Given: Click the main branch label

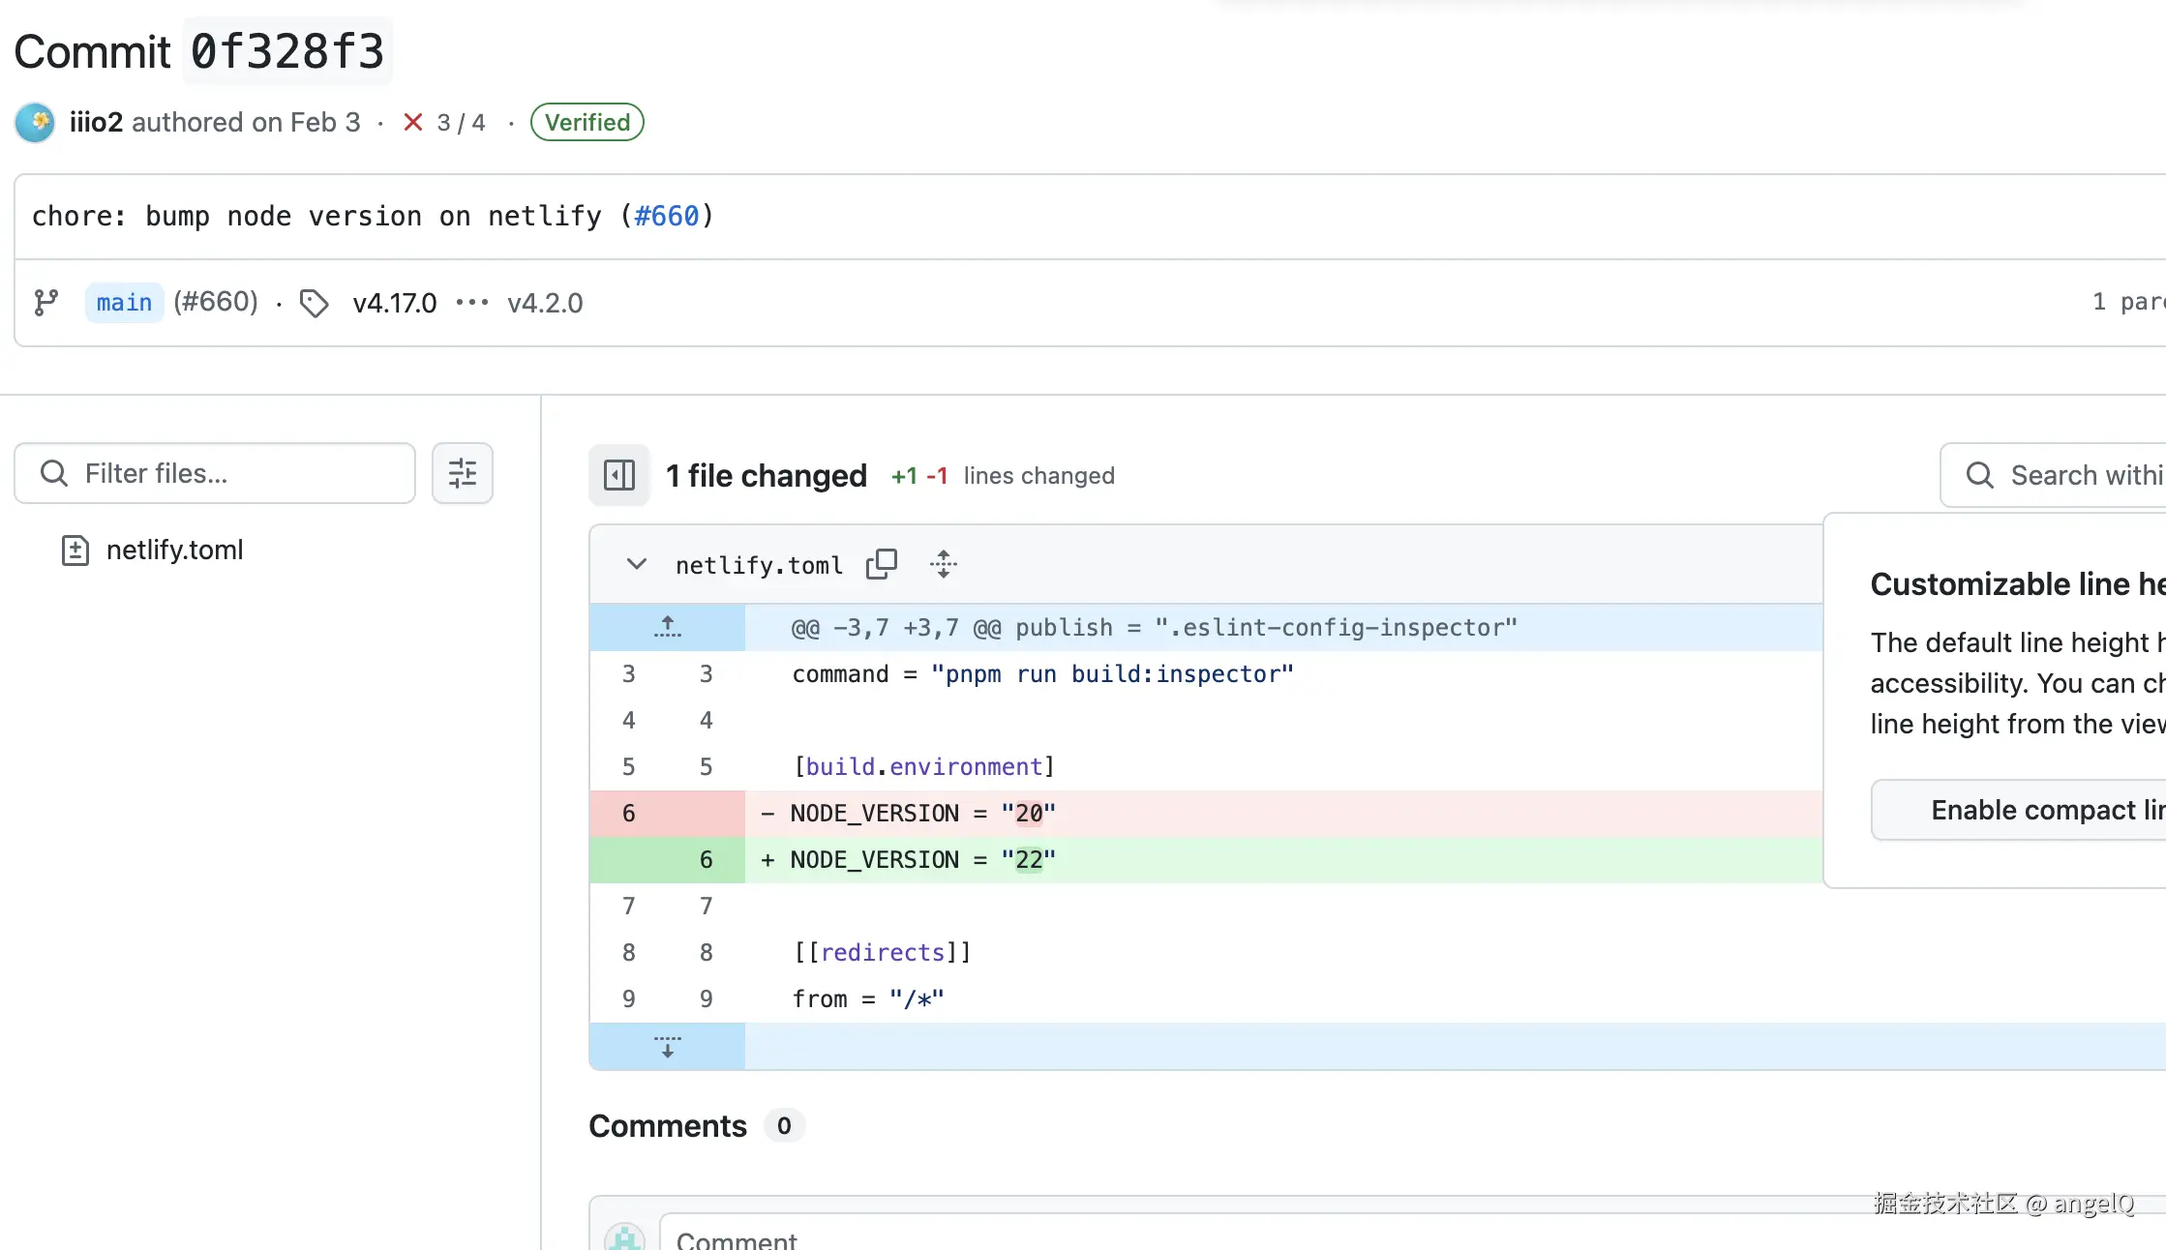Looking at the screenshot, I should tap(124, 303).
